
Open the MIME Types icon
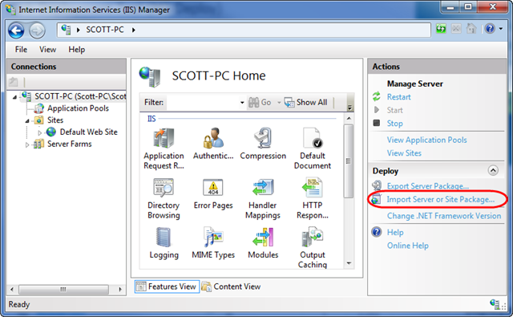(213, 237)
